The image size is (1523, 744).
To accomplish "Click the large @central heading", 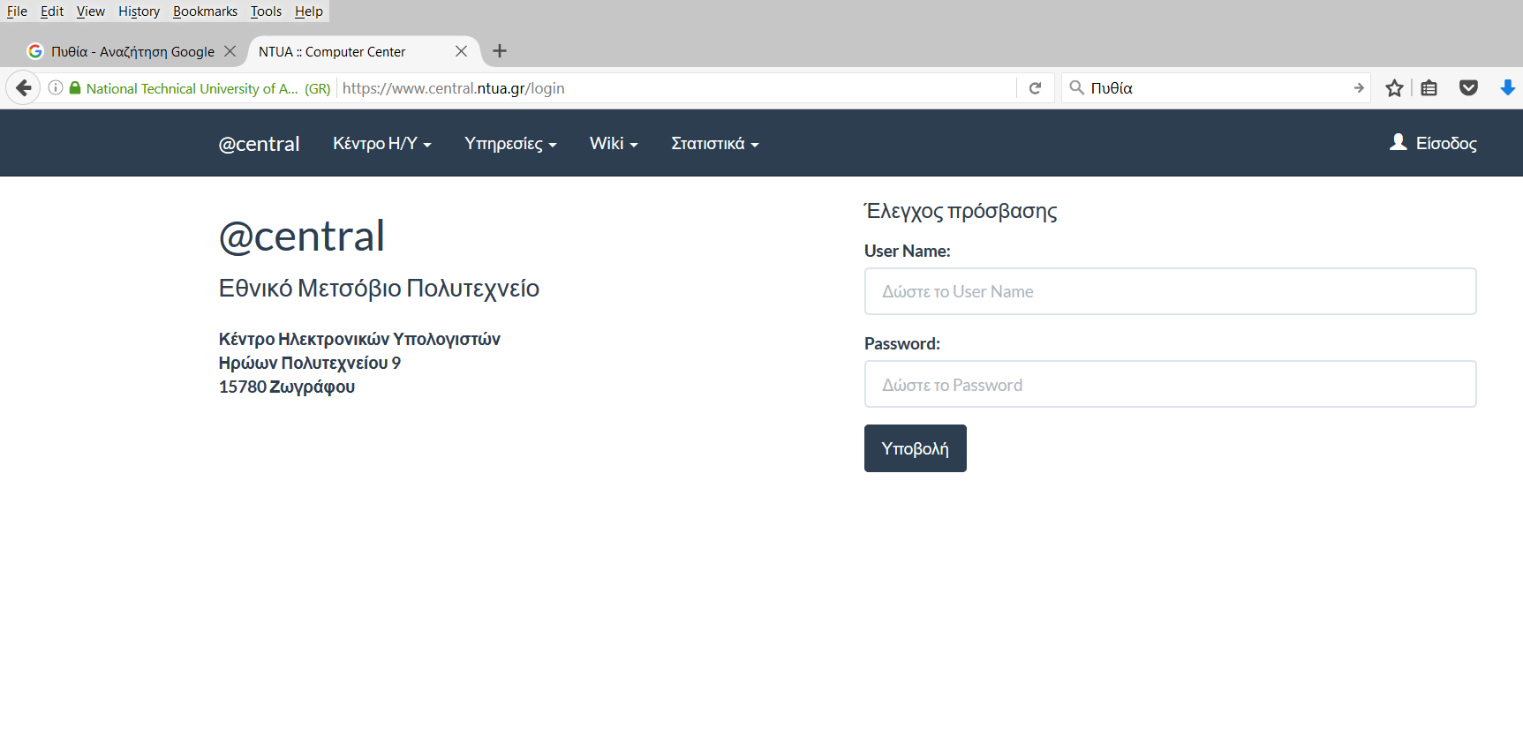I will pos(302,236).
